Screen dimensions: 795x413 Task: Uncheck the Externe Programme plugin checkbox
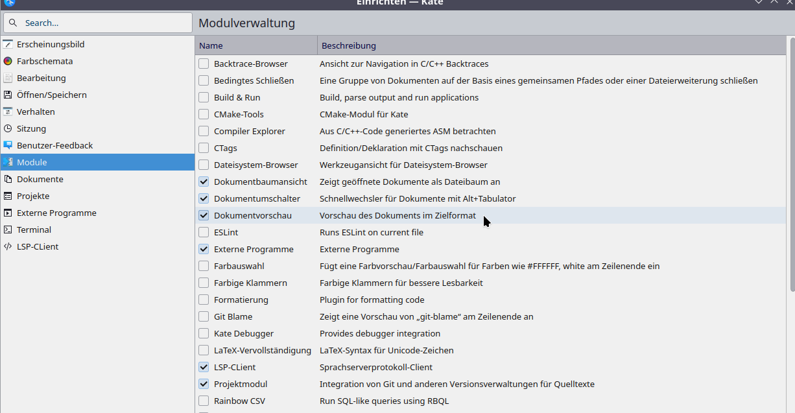point(204,249)
